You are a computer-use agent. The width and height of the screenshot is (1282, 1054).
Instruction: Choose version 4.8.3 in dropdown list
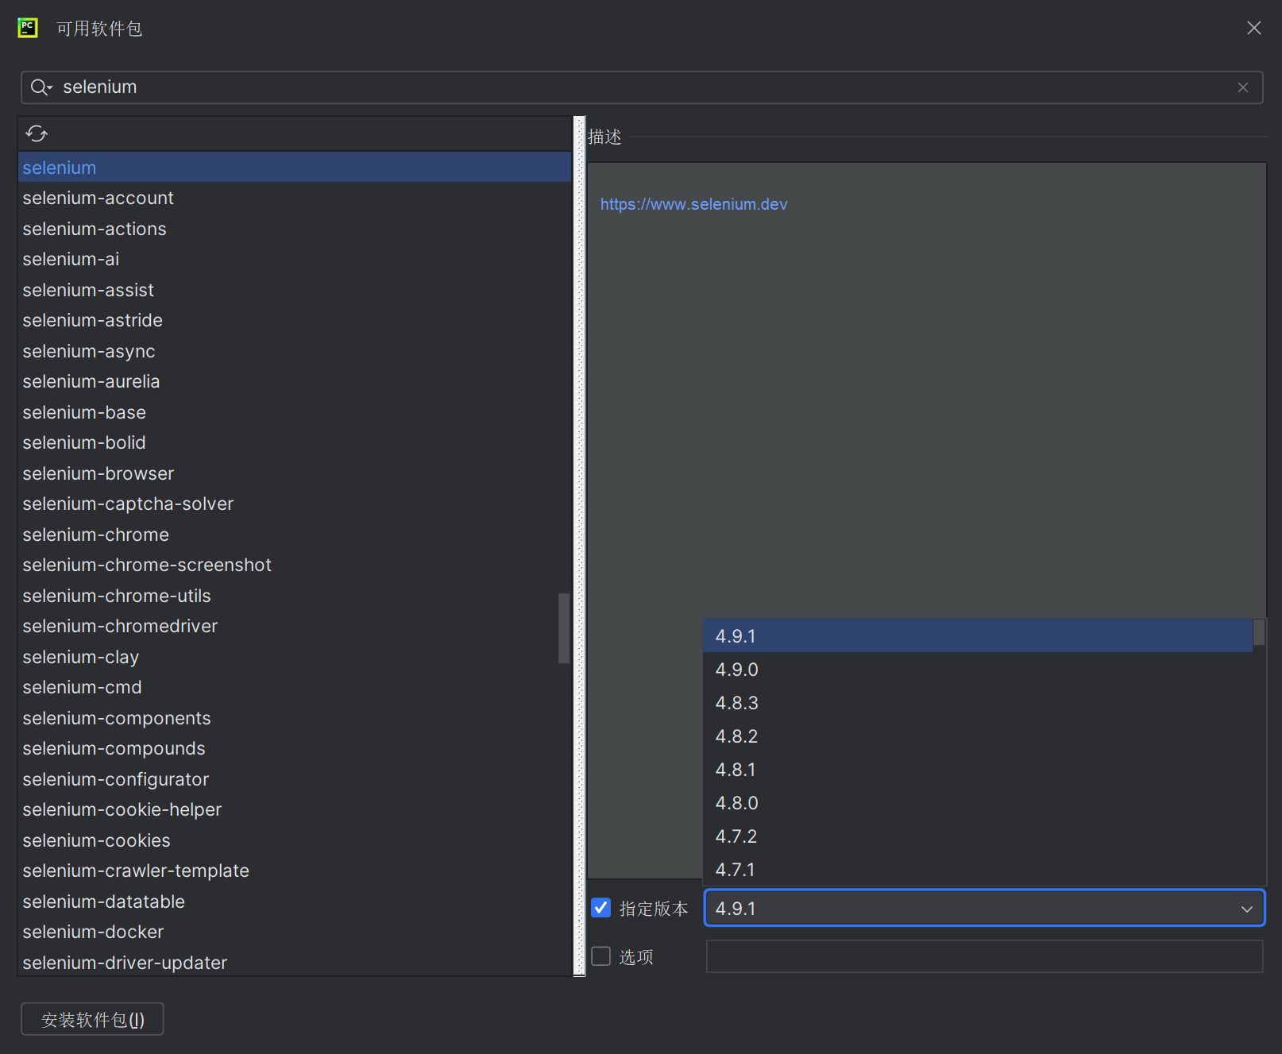tap(978, 703)
